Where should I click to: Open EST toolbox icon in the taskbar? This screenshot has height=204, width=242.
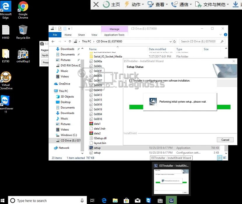(160, 201)
